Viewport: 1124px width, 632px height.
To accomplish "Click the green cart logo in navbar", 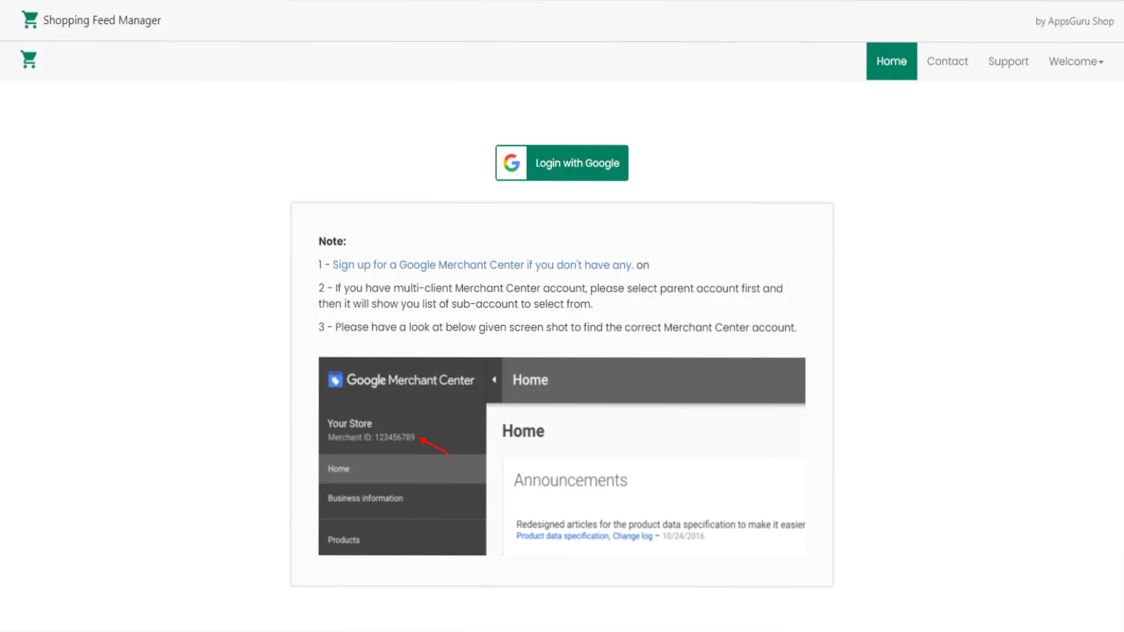I will tap(29, 60).
